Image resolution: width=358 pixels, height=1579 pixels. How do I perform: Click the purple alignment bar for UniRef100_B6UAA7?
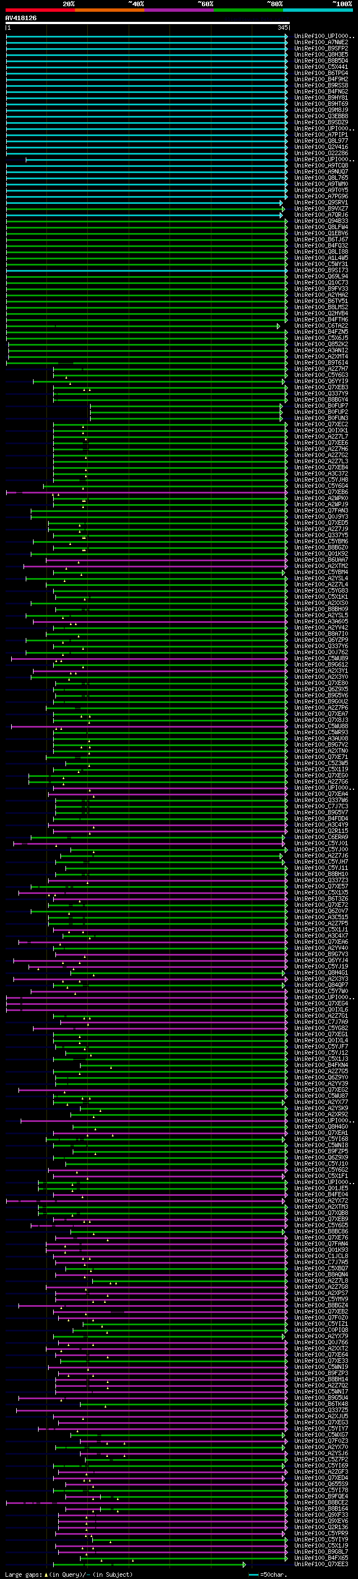167,560
